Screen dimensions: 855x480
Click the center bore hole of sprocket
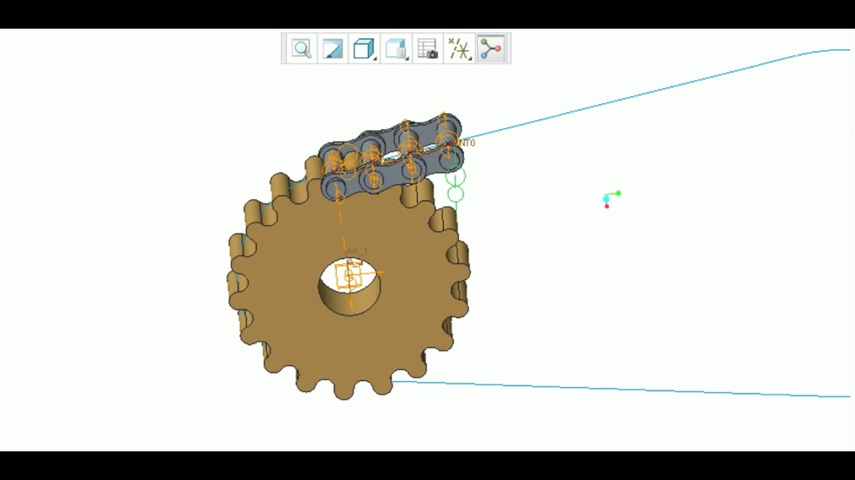[x=349, y=285]
